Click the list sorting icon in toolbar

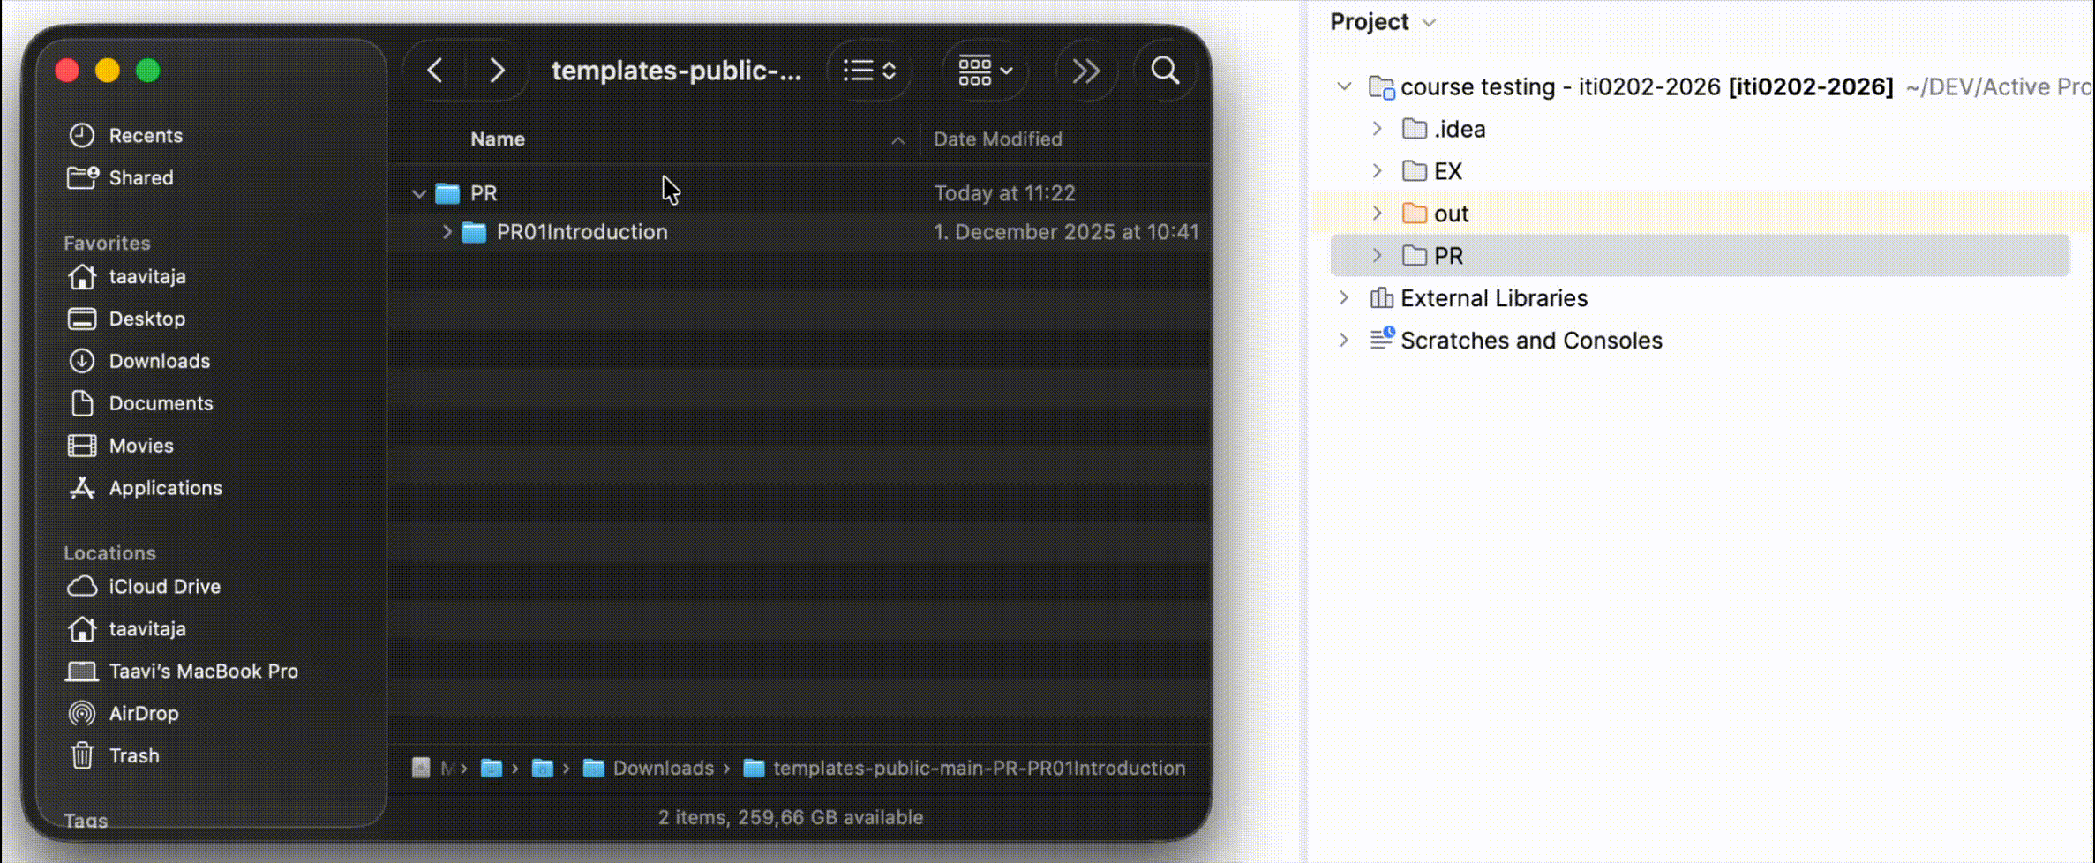point(868,71)
